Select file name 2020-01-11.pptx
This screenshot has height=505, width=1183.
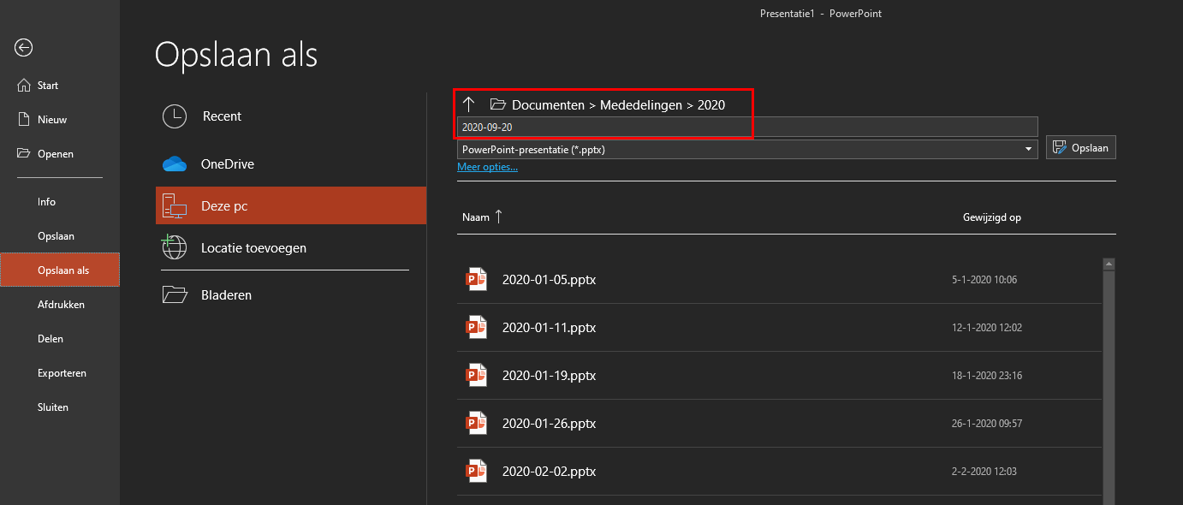(x=549, y=328)
